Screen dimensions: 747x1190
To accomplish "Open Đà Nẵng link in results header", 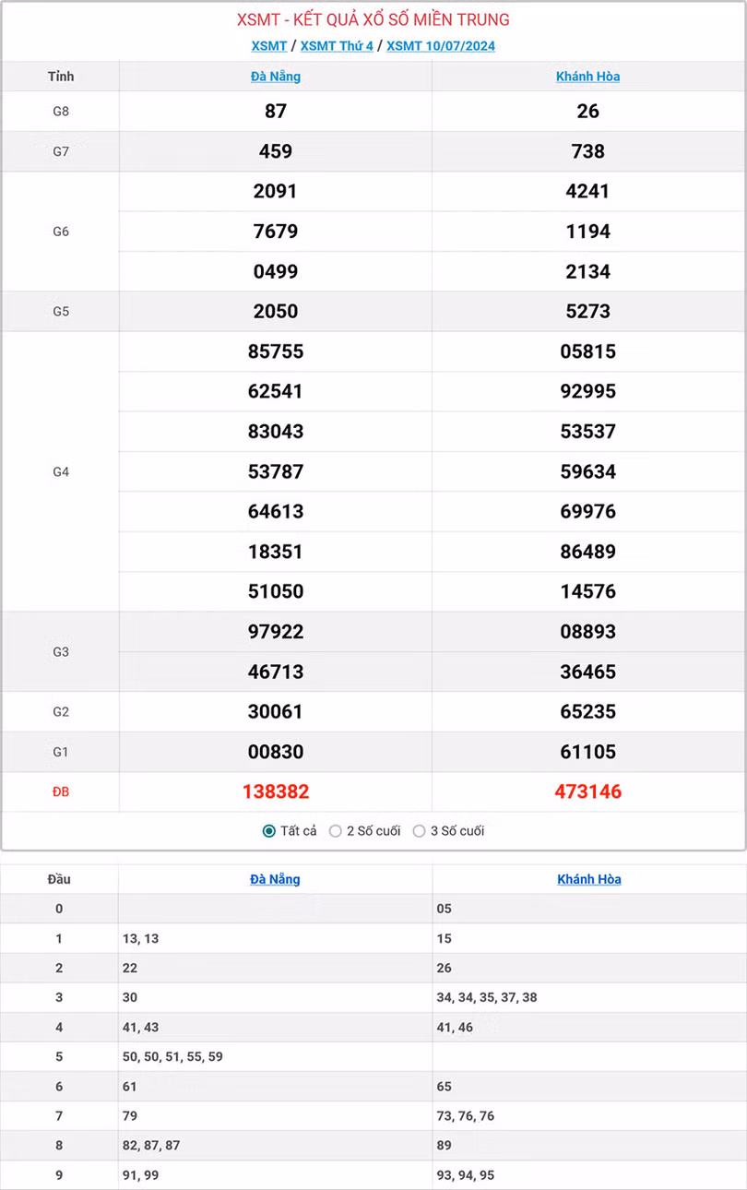I will (x=276, y=77).
